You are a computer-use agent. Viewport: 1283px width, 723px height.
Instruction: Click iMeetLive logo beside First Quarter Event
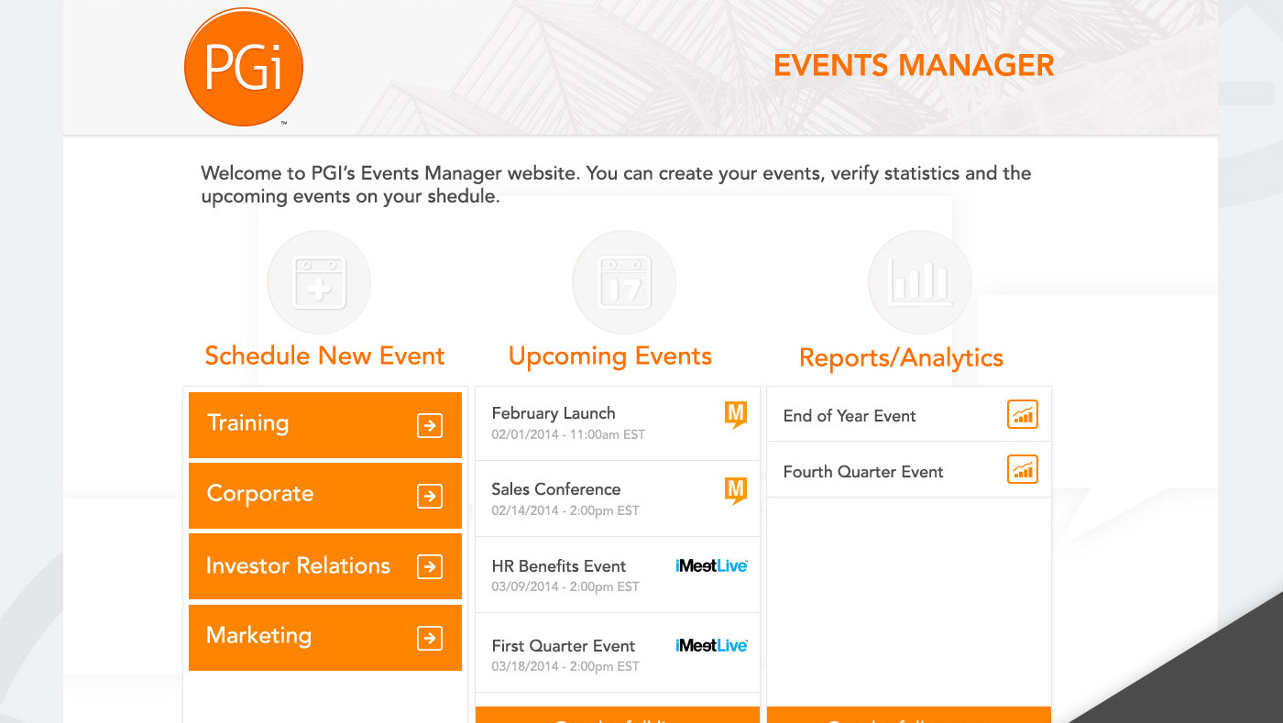click(711, 646)
